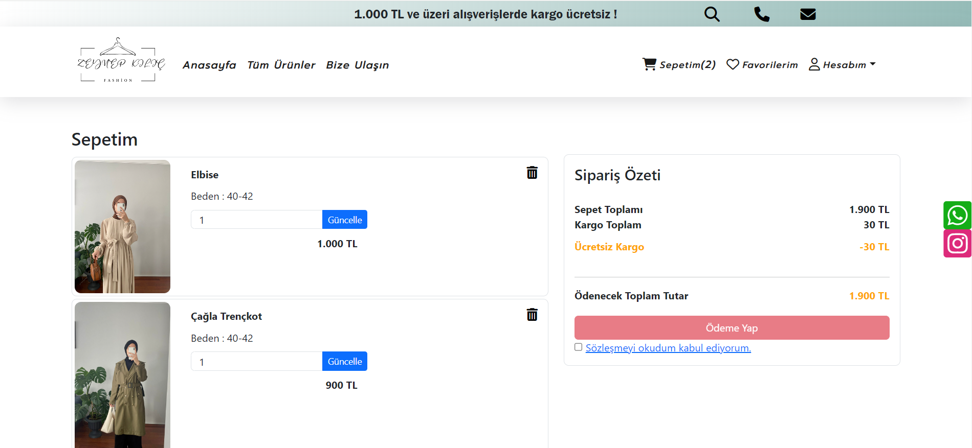This screenshot has height=448, width=972.
Task: Open Tüm Ürünler menu item
Action: click(281, 65)
